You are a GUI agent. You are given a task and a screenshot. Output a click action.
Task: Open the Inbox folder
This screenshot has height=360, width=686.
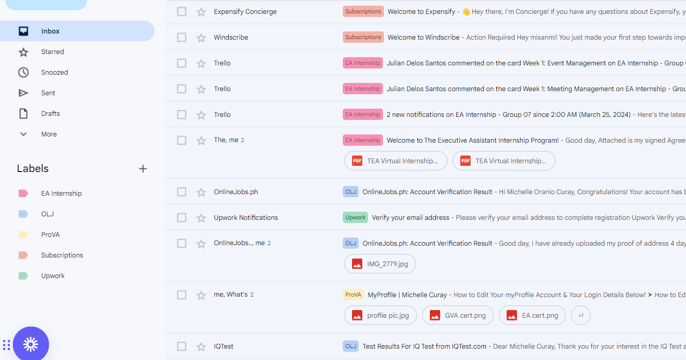[77, 31]
